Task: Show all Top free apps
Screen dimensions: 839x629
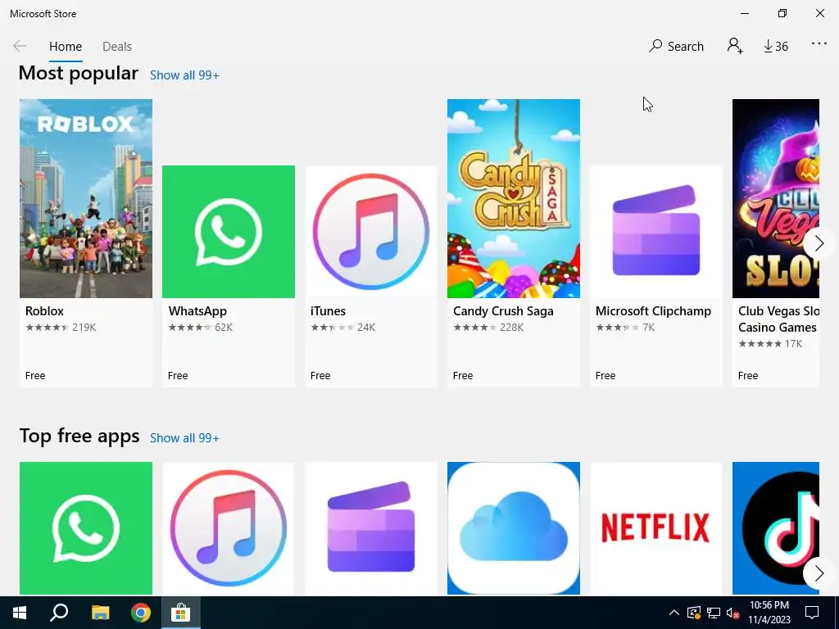Action: pyautogui.click(x=184, y=438)
